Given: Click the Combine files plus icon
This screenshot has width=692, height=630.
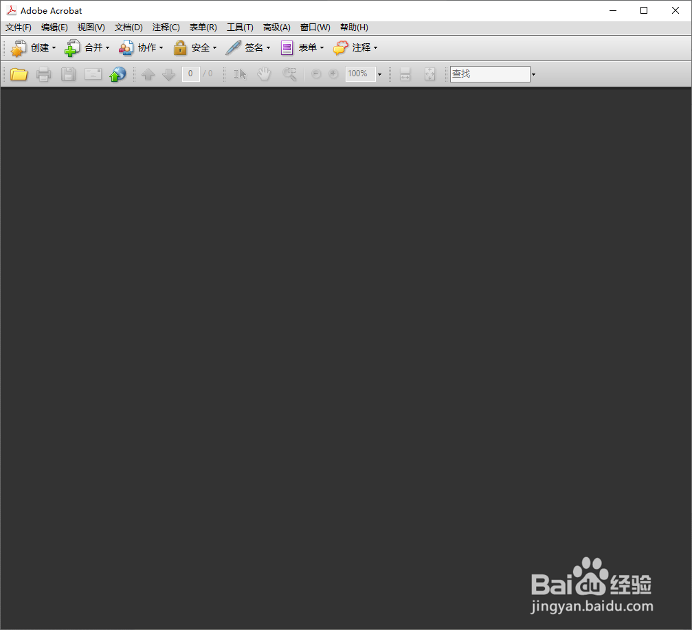Looking at the screenshot, I should pos(72,47).
